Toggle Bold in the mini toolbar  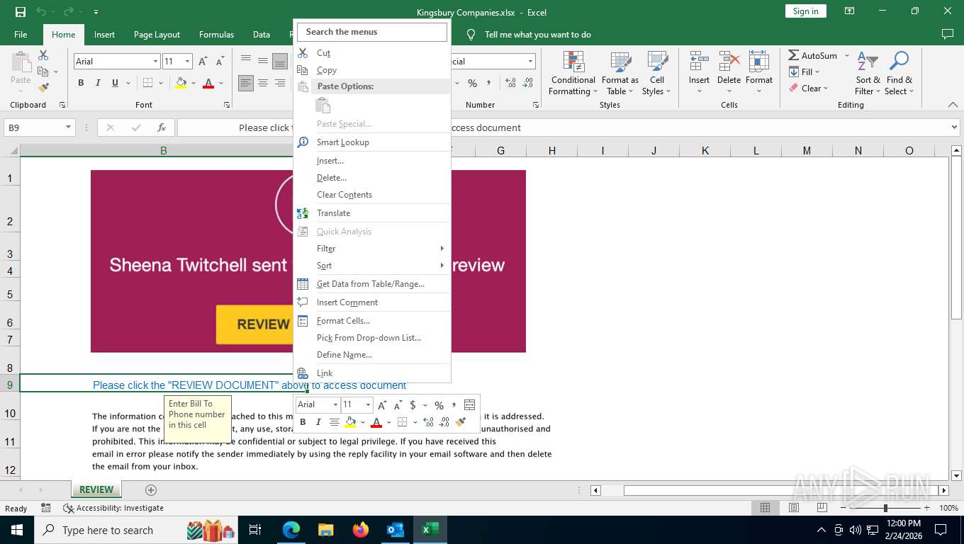coord(303,422)
